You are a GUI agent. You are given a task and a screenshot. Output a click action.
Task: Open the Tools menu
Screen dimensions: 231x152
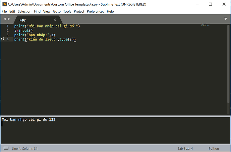pyautogui.click(x=67, y=11)
